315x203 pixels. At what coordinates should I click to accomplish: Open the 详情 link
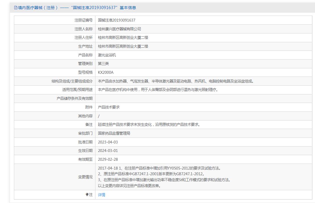tap(101, 195)
